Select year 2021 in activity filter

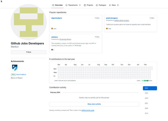tap(150, 103)
